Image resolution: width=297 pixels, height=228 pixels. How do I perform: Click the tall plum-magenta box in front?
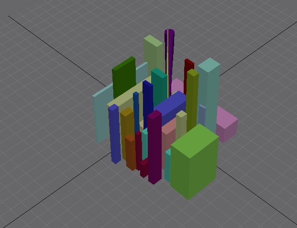coord(155,147)
